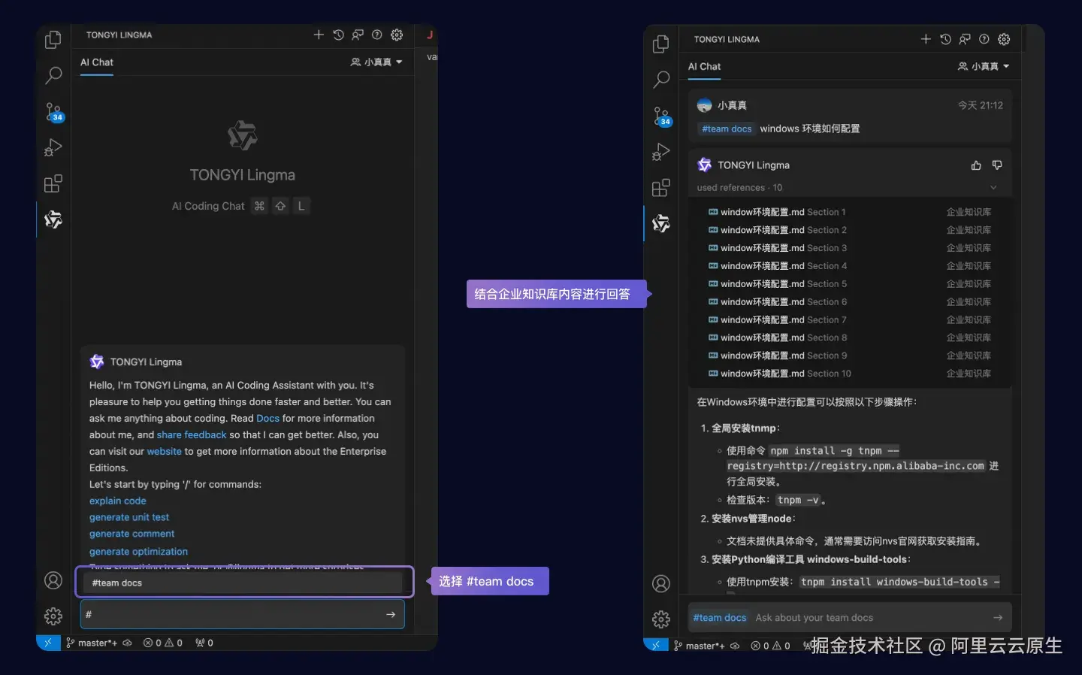This screenshot has height=675, width=1082.
Task: Open Run and Debug icon in right window
Action: point(661,152)
